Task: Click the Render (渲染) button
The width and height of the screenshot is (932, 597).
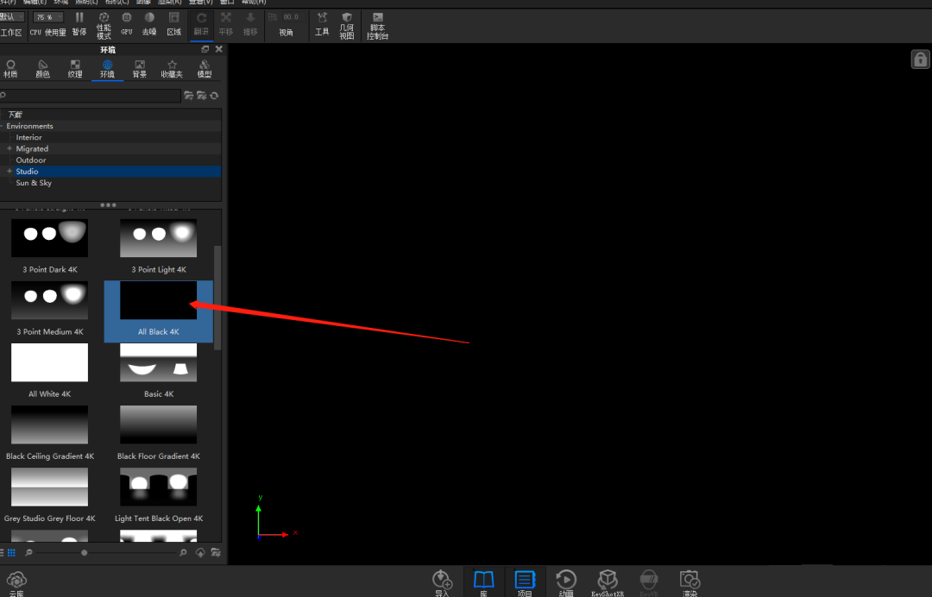Action: (690, 581)
